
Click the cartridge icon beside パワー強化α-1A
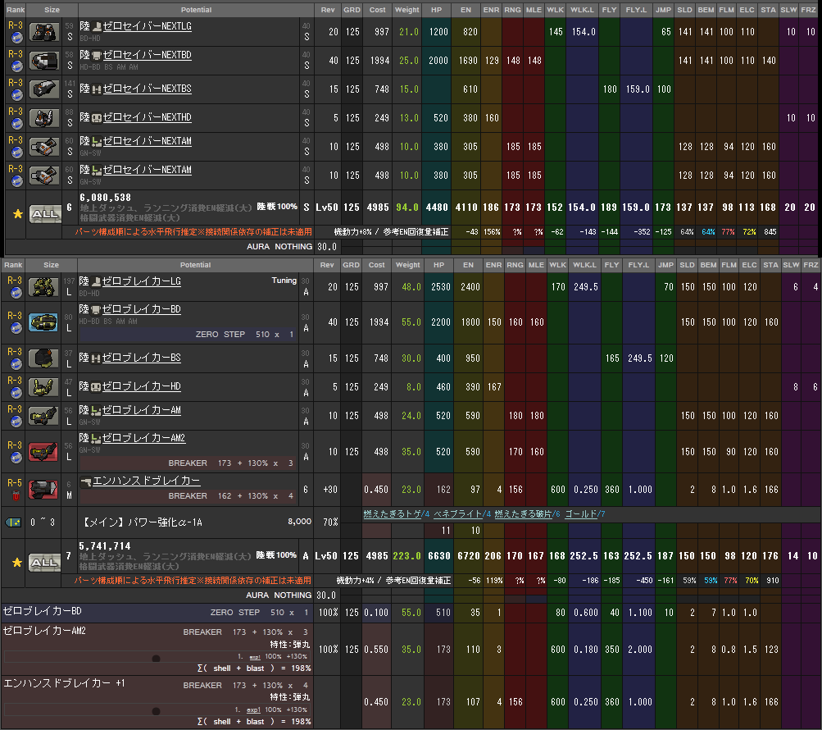(x=14, y=522)
